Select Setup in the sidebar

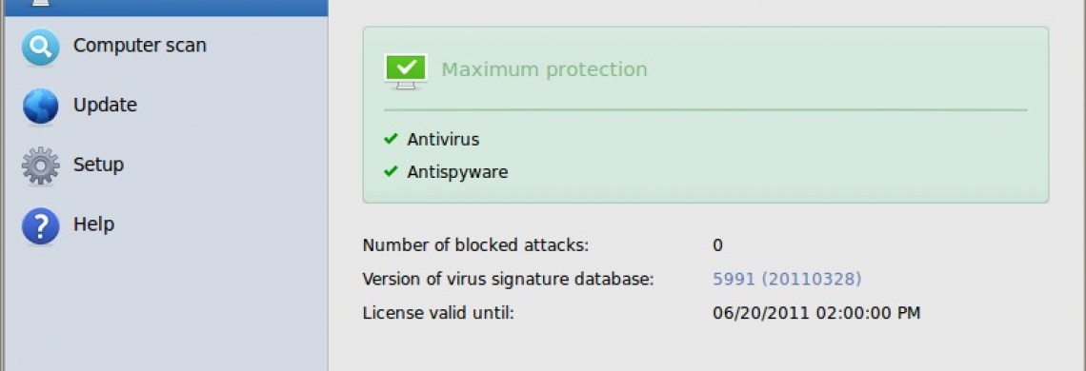point(98,165)
